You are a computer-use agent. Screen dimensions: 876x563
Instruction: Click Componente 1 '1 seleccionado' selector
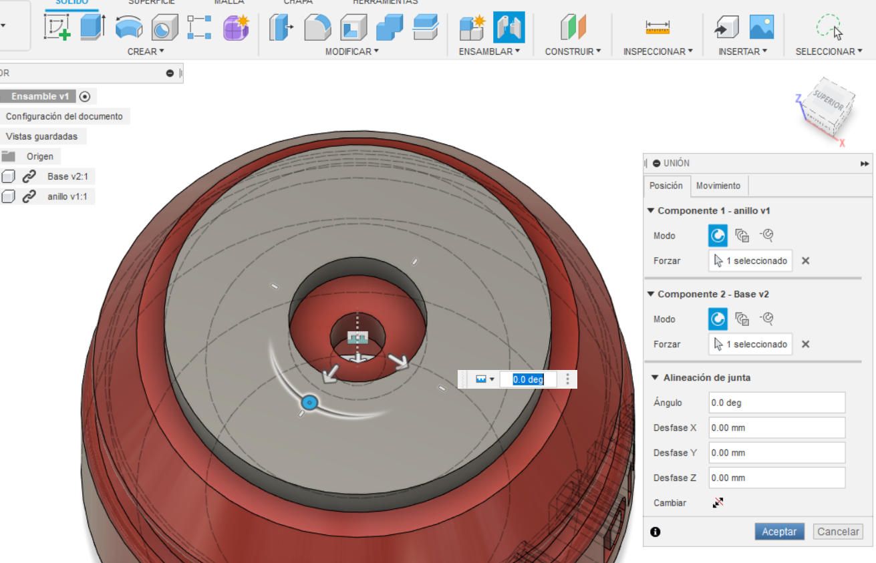tap(750, 260)
